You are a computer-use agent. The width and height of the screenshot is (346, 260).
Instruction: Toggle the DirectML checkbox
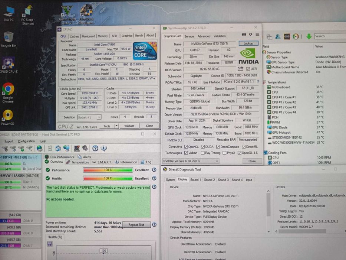click(x=244, y=147)
